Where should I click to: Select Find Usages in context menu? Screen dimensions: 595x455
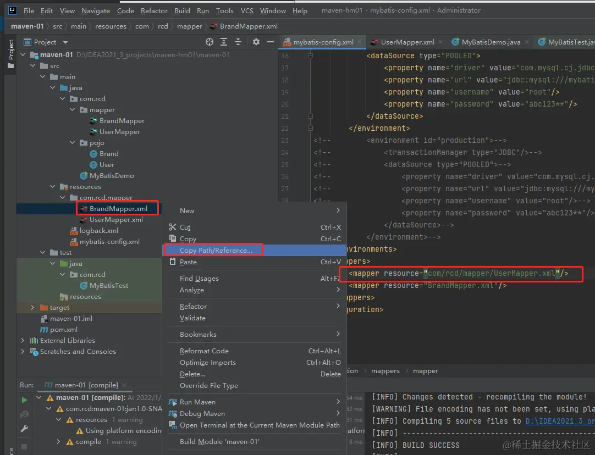(254, 278)
